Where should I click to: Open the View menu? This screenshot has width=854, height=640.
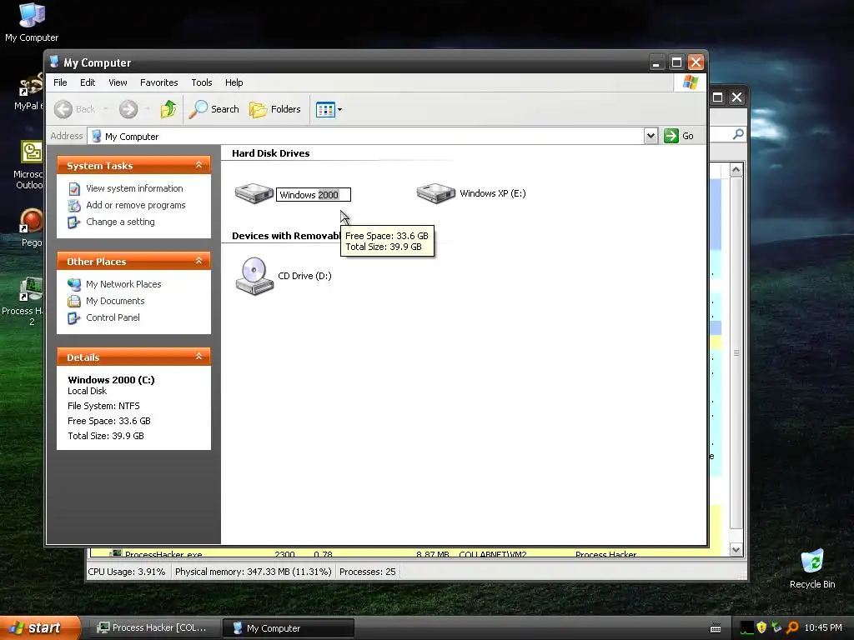point(118,82)
